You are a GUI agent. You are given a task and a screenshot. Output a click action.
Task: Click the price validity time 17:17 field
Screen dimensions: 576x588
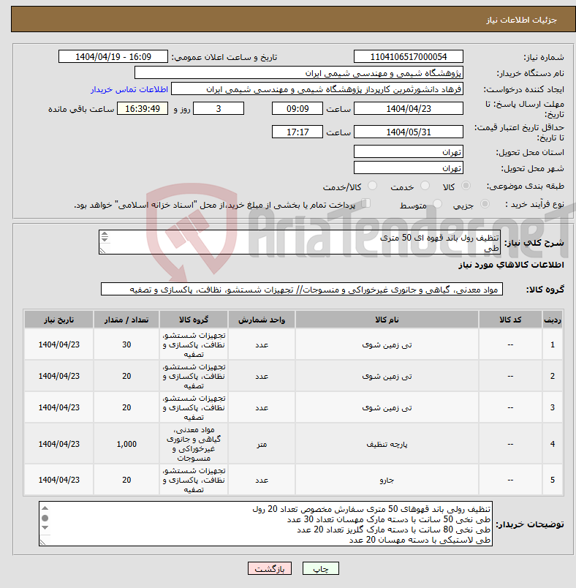pos(298,132)
